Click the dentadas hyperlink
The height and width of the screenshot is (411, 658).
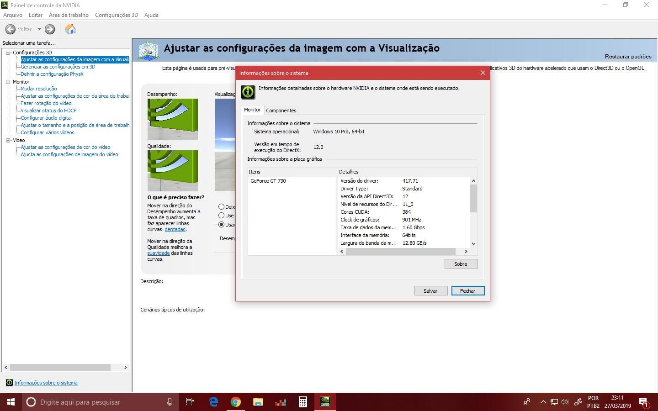(x=175, y=229)
